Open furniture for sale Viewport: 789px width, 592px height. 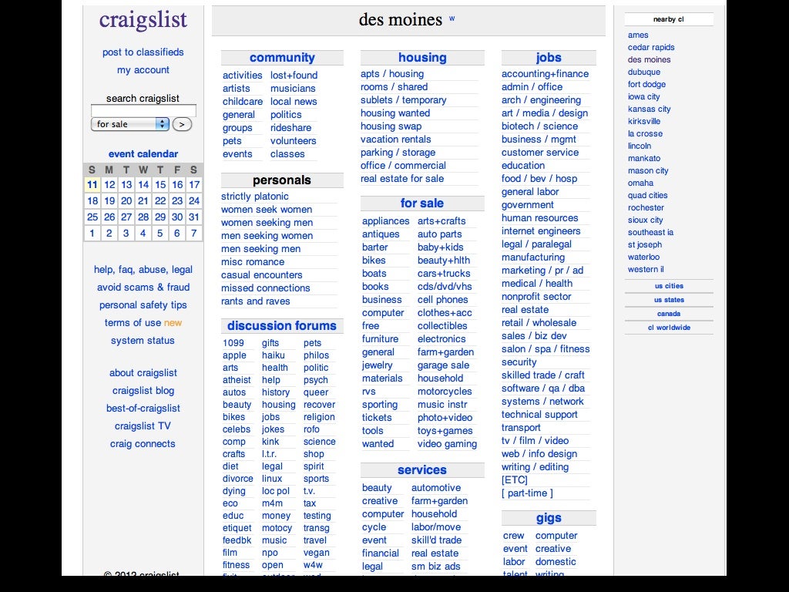point(380,339)
